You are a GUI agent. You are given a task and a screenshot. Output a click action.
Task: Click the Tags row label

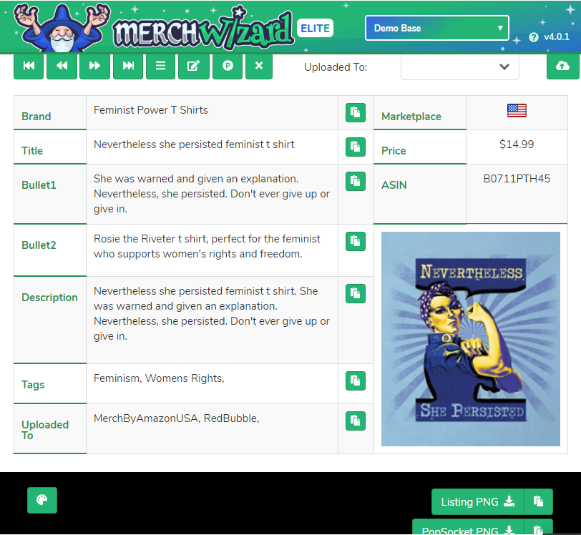(33, 385)
